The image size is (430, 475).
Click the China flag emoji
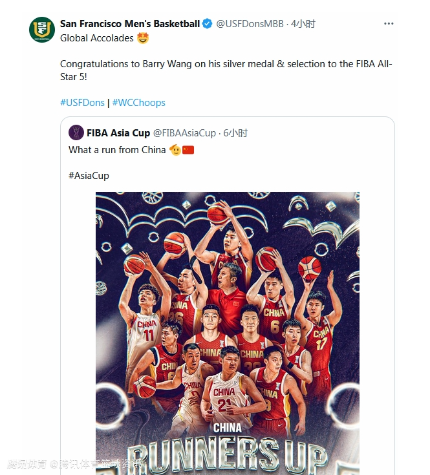188,150
